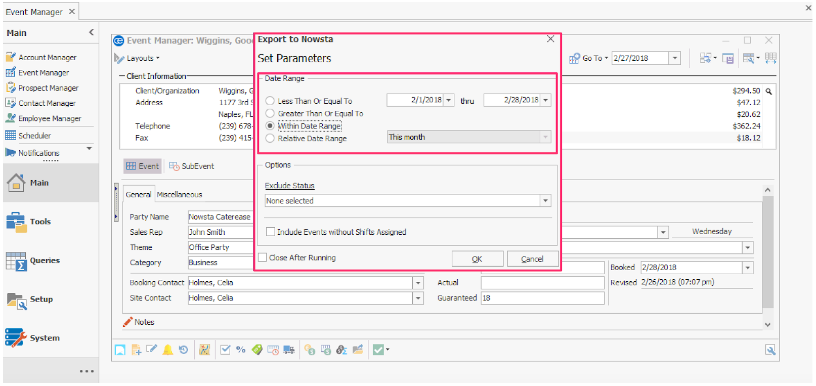816x386 pixels.
Task: Click the percent sign icon
Action: tap(241, 350)
